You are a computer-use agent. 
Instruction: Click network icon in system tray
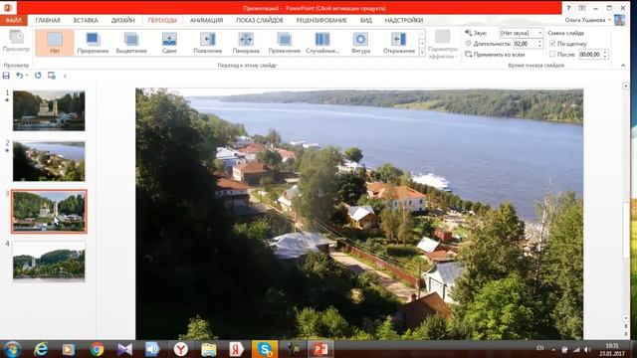point(576,349)
